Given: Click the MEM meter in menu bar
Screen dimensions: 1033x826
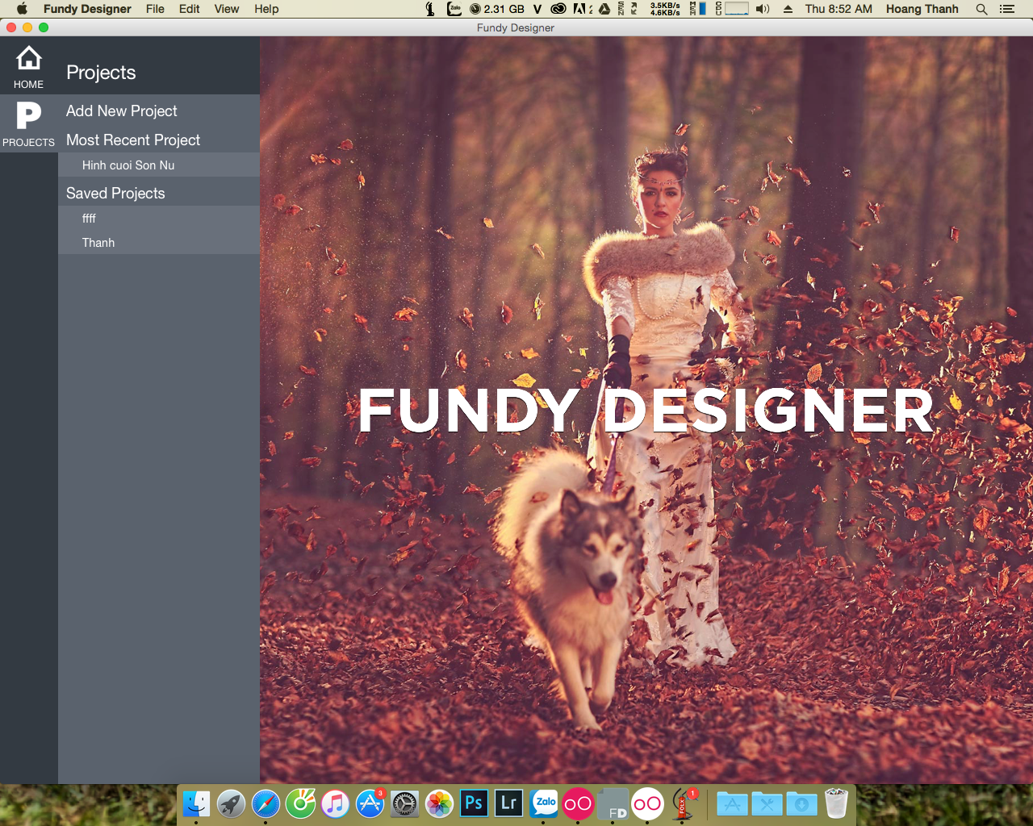Looking at the screenshot, I should point(699,9).
